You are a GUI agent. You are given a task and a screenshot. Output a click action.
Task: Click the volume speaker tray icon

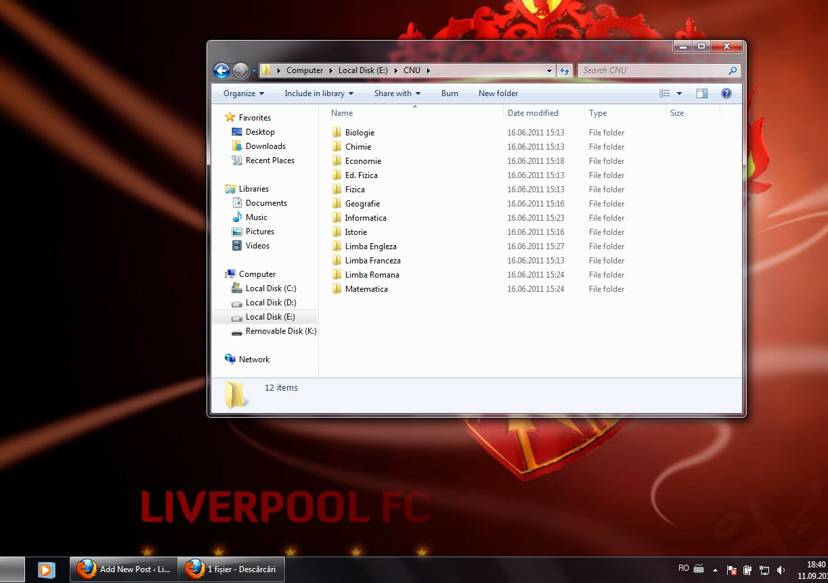781,569
